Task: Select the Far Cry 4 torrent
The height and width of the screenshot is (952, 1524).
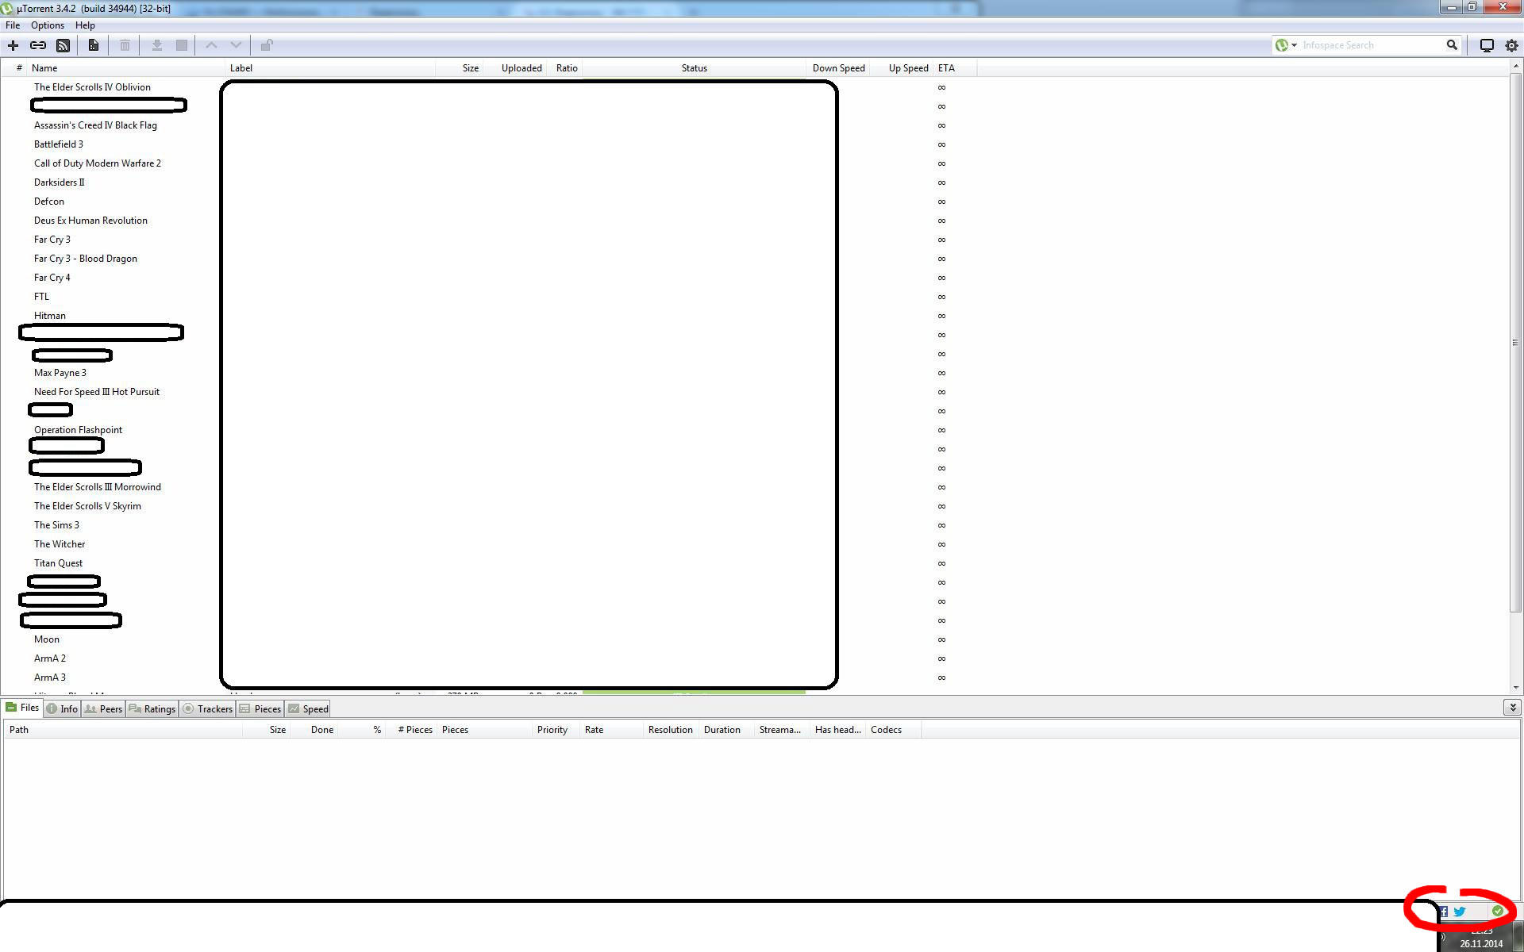Action: 52,278
